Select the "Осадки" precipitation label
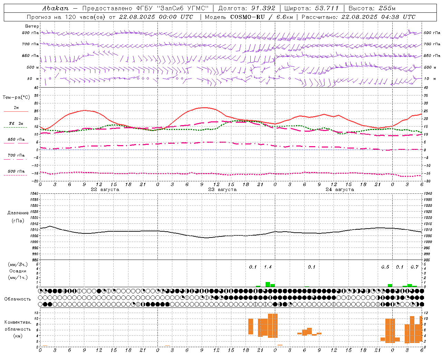 (18, 271)
